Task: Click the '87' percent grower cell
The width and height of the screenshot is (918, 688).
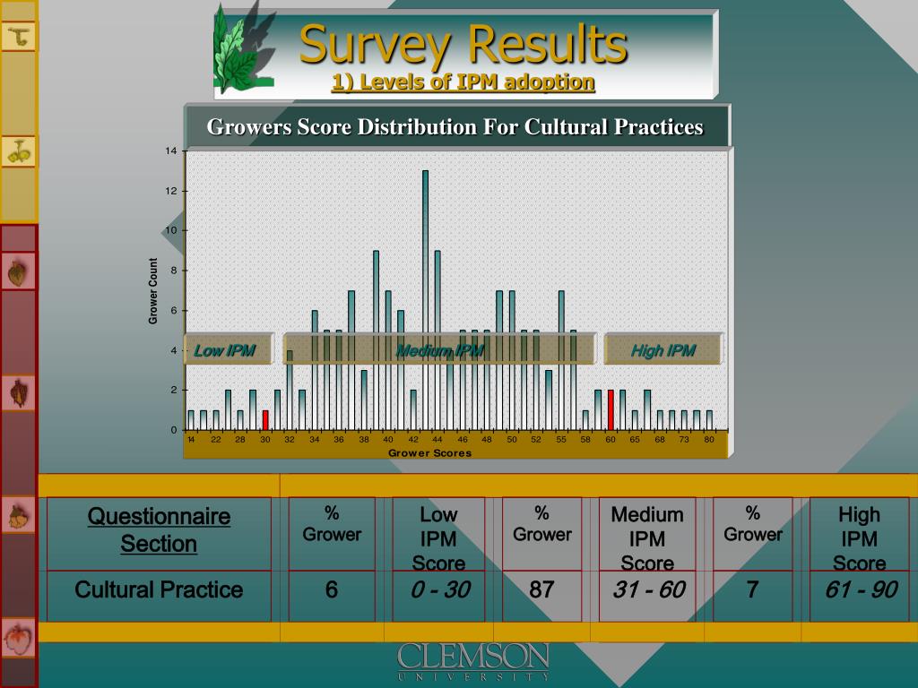Action: 541,589
